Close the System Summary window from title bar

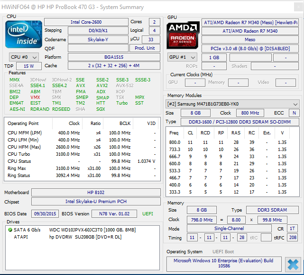pos(298,8)
